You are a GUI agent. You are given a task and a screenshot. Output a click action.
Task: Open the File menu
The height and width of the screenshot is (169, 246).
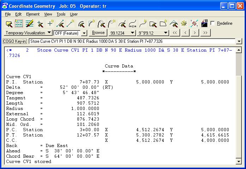8,14
